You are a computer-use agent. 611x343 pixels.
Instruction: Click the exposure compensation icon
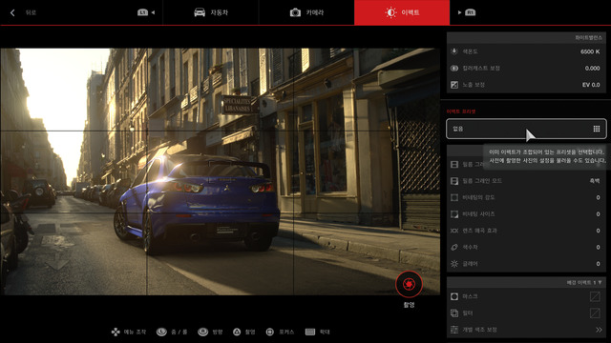tap(454, 85)
